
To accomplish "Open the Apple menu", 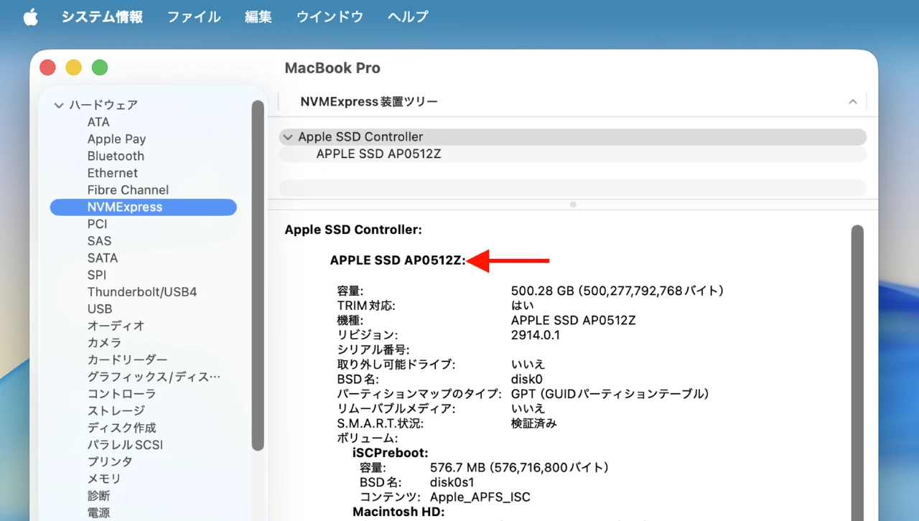I will click(30, 17).
